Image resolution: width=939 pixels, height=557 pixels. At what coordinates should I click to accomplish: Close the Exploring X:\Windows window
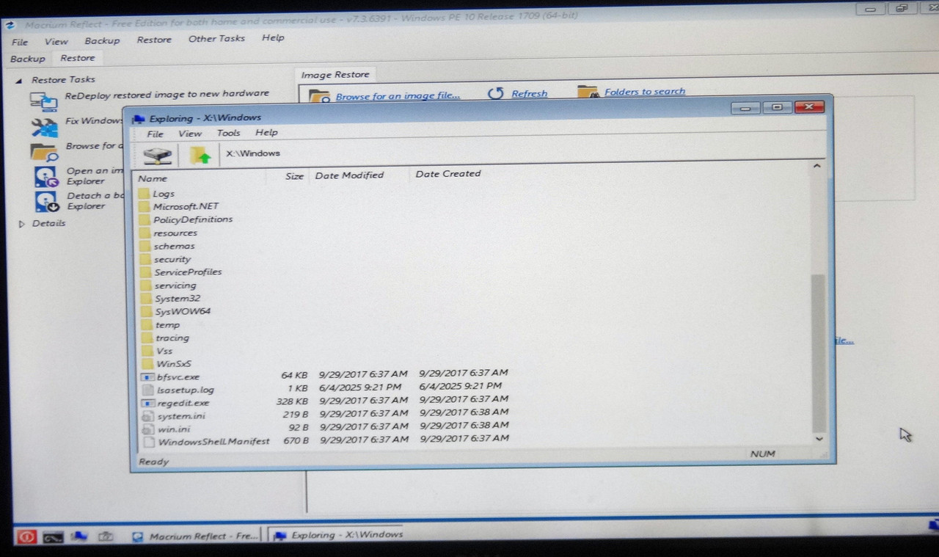point(808,107)
